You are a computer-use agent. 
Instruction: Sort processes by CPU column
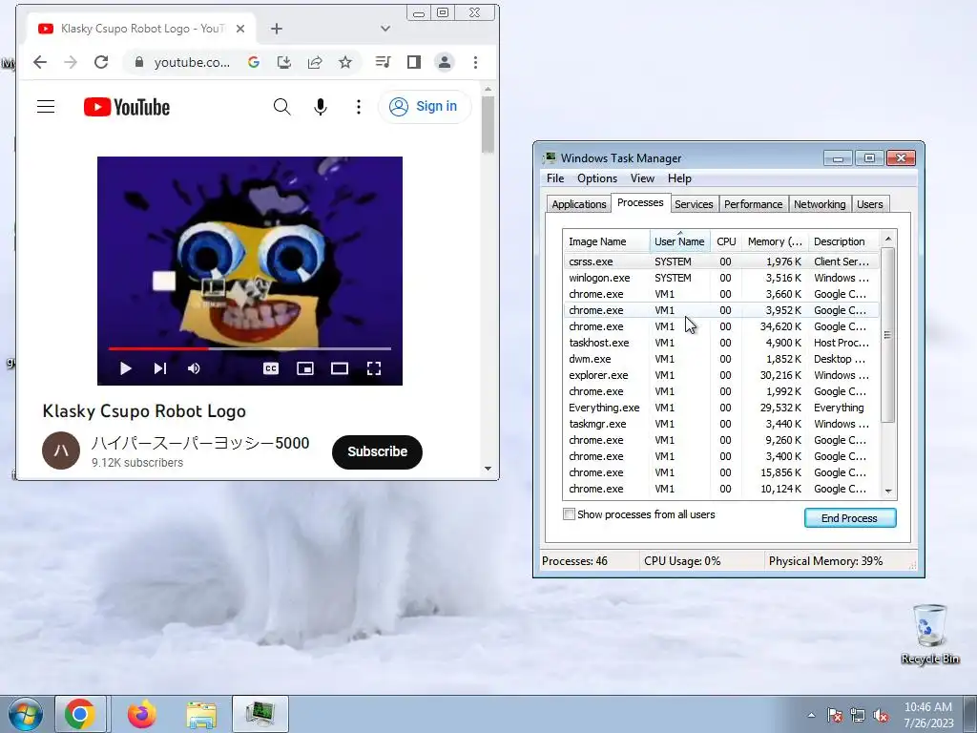pos(726,241)
